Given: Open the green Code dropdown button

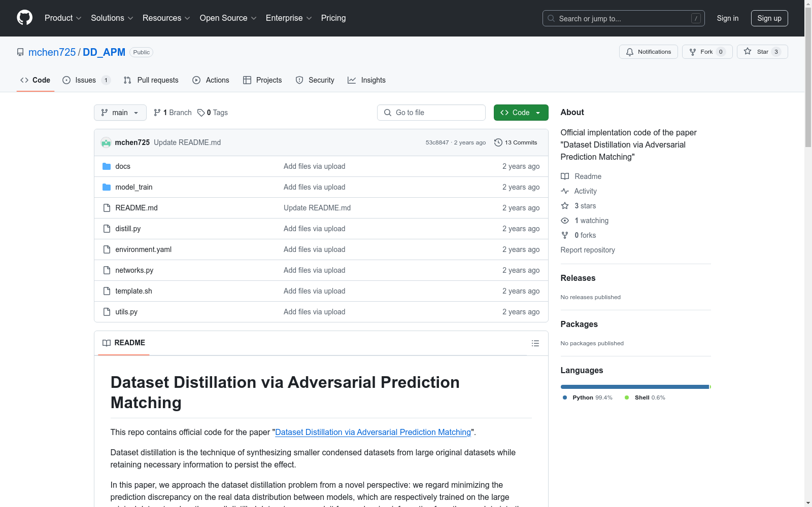Looking at the screenshot, I should click(521, 113).
